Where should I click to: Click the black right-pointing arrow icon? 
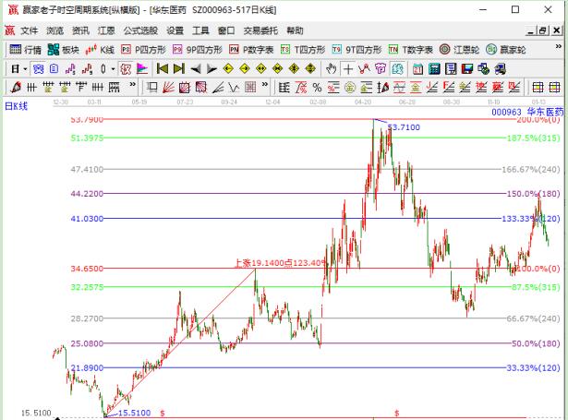coord(211,69)
